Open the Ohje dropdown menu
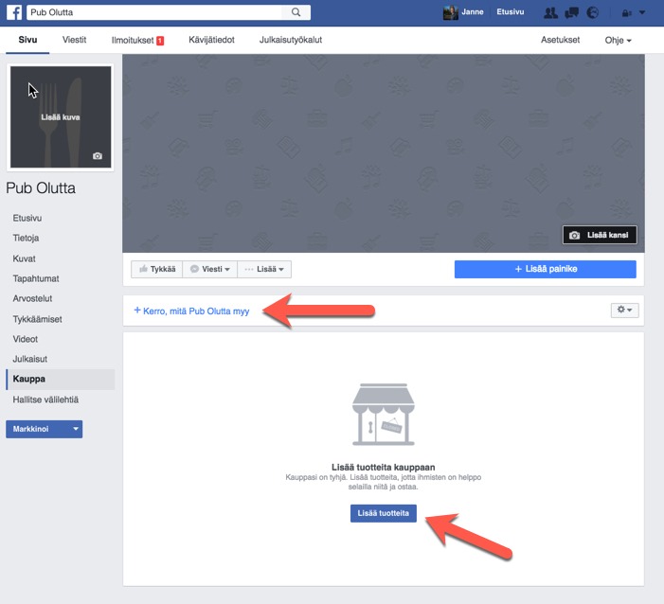Screen dimensions: 664x604 618,40
